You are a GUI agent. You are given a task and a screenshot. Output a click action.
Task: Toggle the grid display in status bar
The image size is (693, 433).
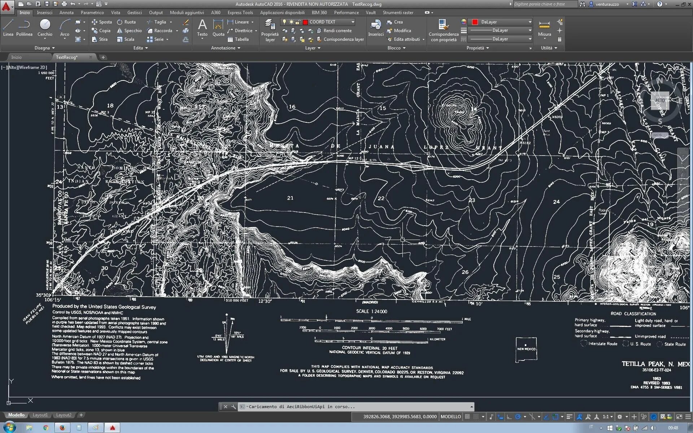467,417
